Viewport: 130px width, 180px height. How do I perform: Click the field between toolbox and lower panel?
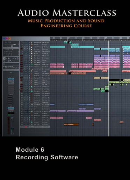11,64
